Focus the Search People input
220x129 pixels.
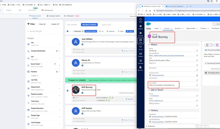point(44,31)
